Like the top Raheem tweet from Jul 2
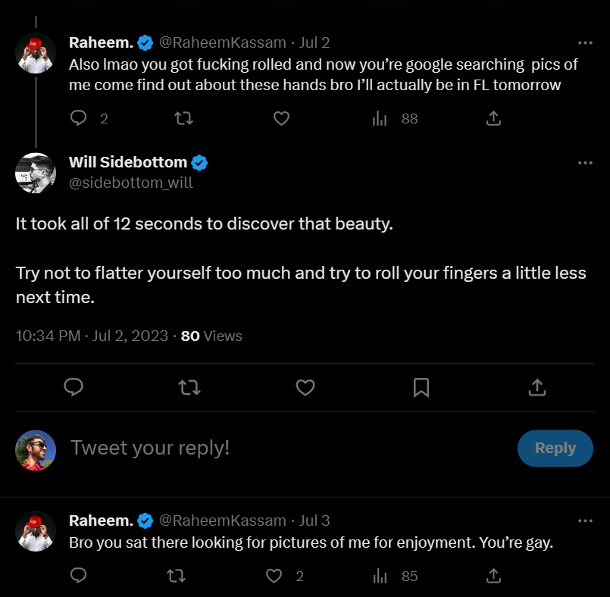Viewport: 610px width, 597px height. [x=281, y=118]
